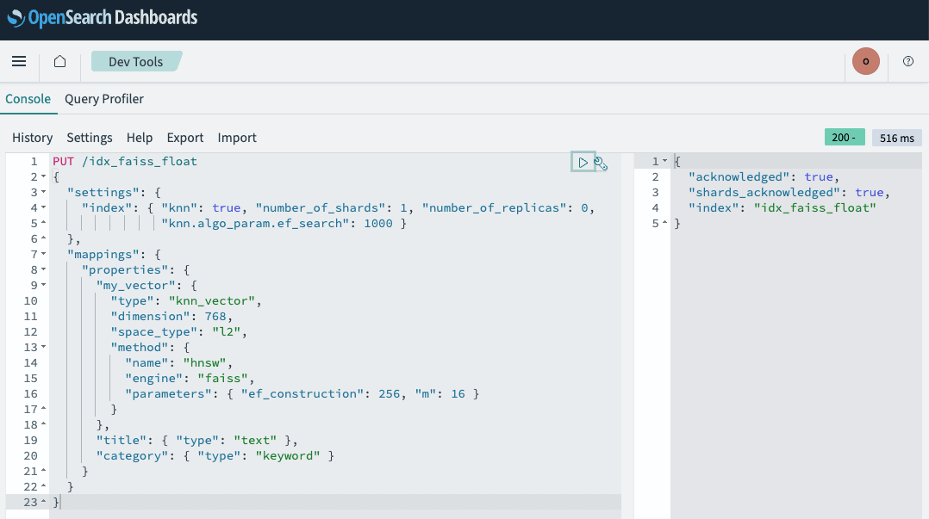Viewport: 929px width, 519px height.
Task: Click the "keyword" type value
Action: (x=288, y=455)
